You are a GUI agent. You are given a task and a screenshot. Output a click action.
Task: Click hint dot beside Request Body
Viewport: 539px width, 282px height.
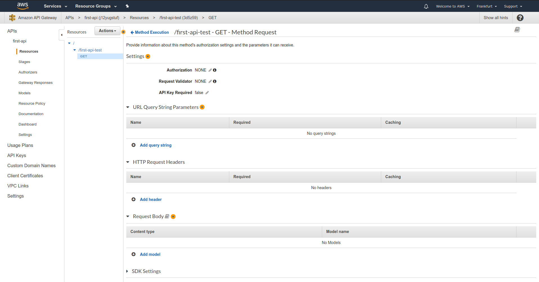[x=173, y=216]
